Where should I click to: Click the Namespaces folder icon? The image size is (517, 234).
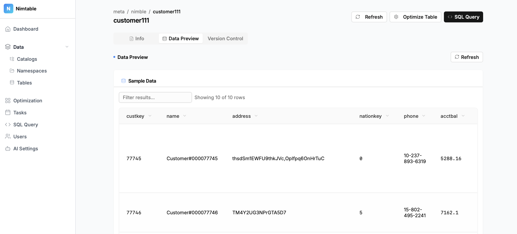12,71
